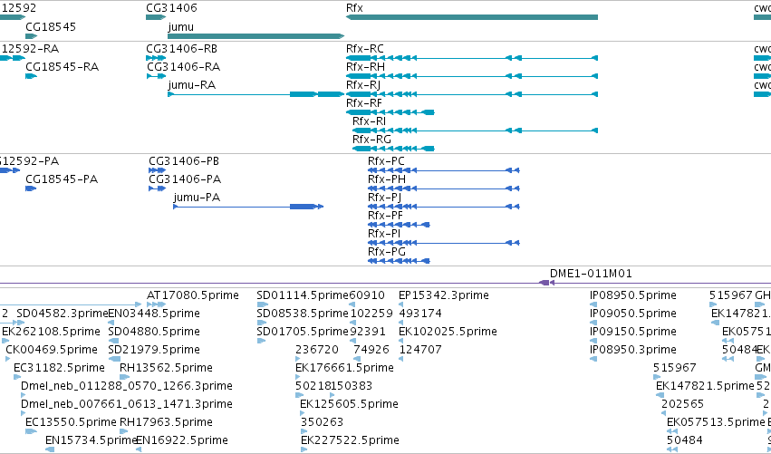Select protein Rfx-PI
This screenshot has height=454, width=771.
[x=444, y=243]
